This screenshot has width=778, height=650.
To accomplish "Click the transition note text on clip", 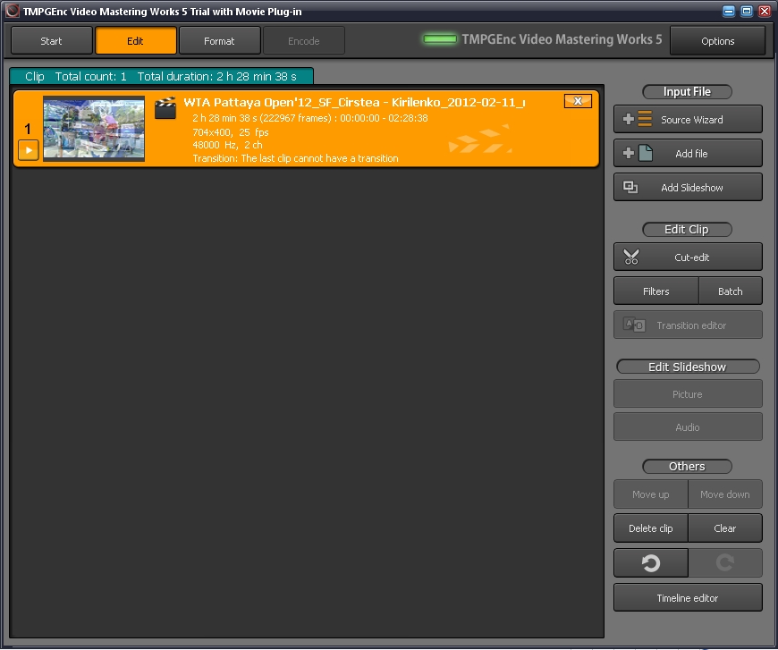I will click(x=295, y=158).
